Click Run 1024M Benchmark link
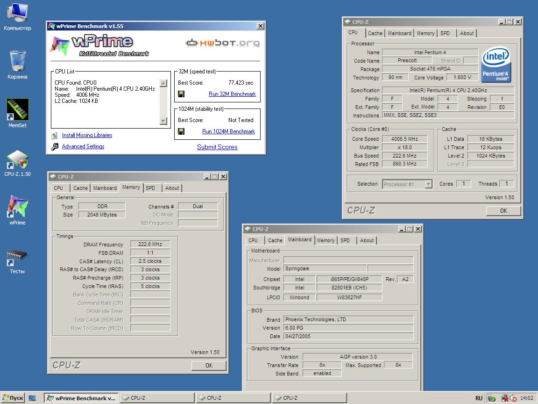 [228, 131]
